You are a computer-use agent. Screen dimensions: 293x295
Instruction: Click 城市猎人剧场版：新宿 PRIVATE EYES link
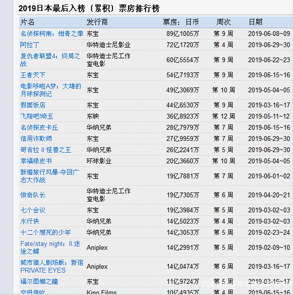point(52,266)
